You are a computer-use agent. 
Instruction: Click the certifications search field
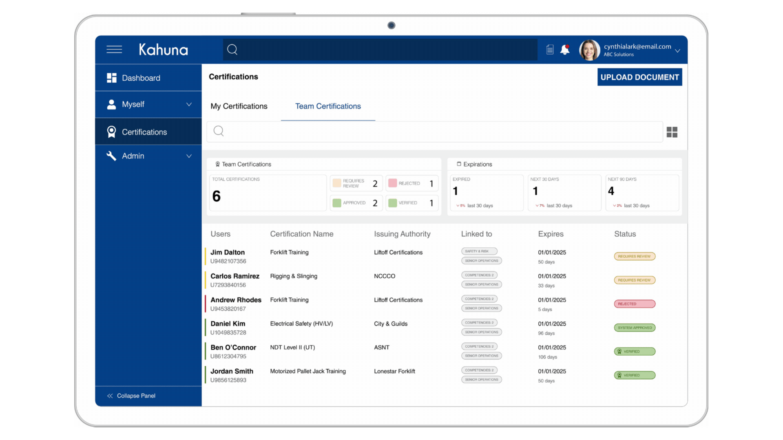point(435,131)
